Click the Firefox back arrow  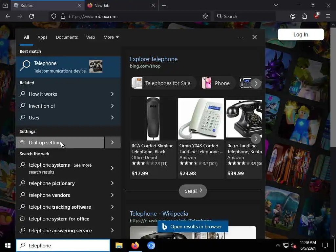(x=8, y=16)
